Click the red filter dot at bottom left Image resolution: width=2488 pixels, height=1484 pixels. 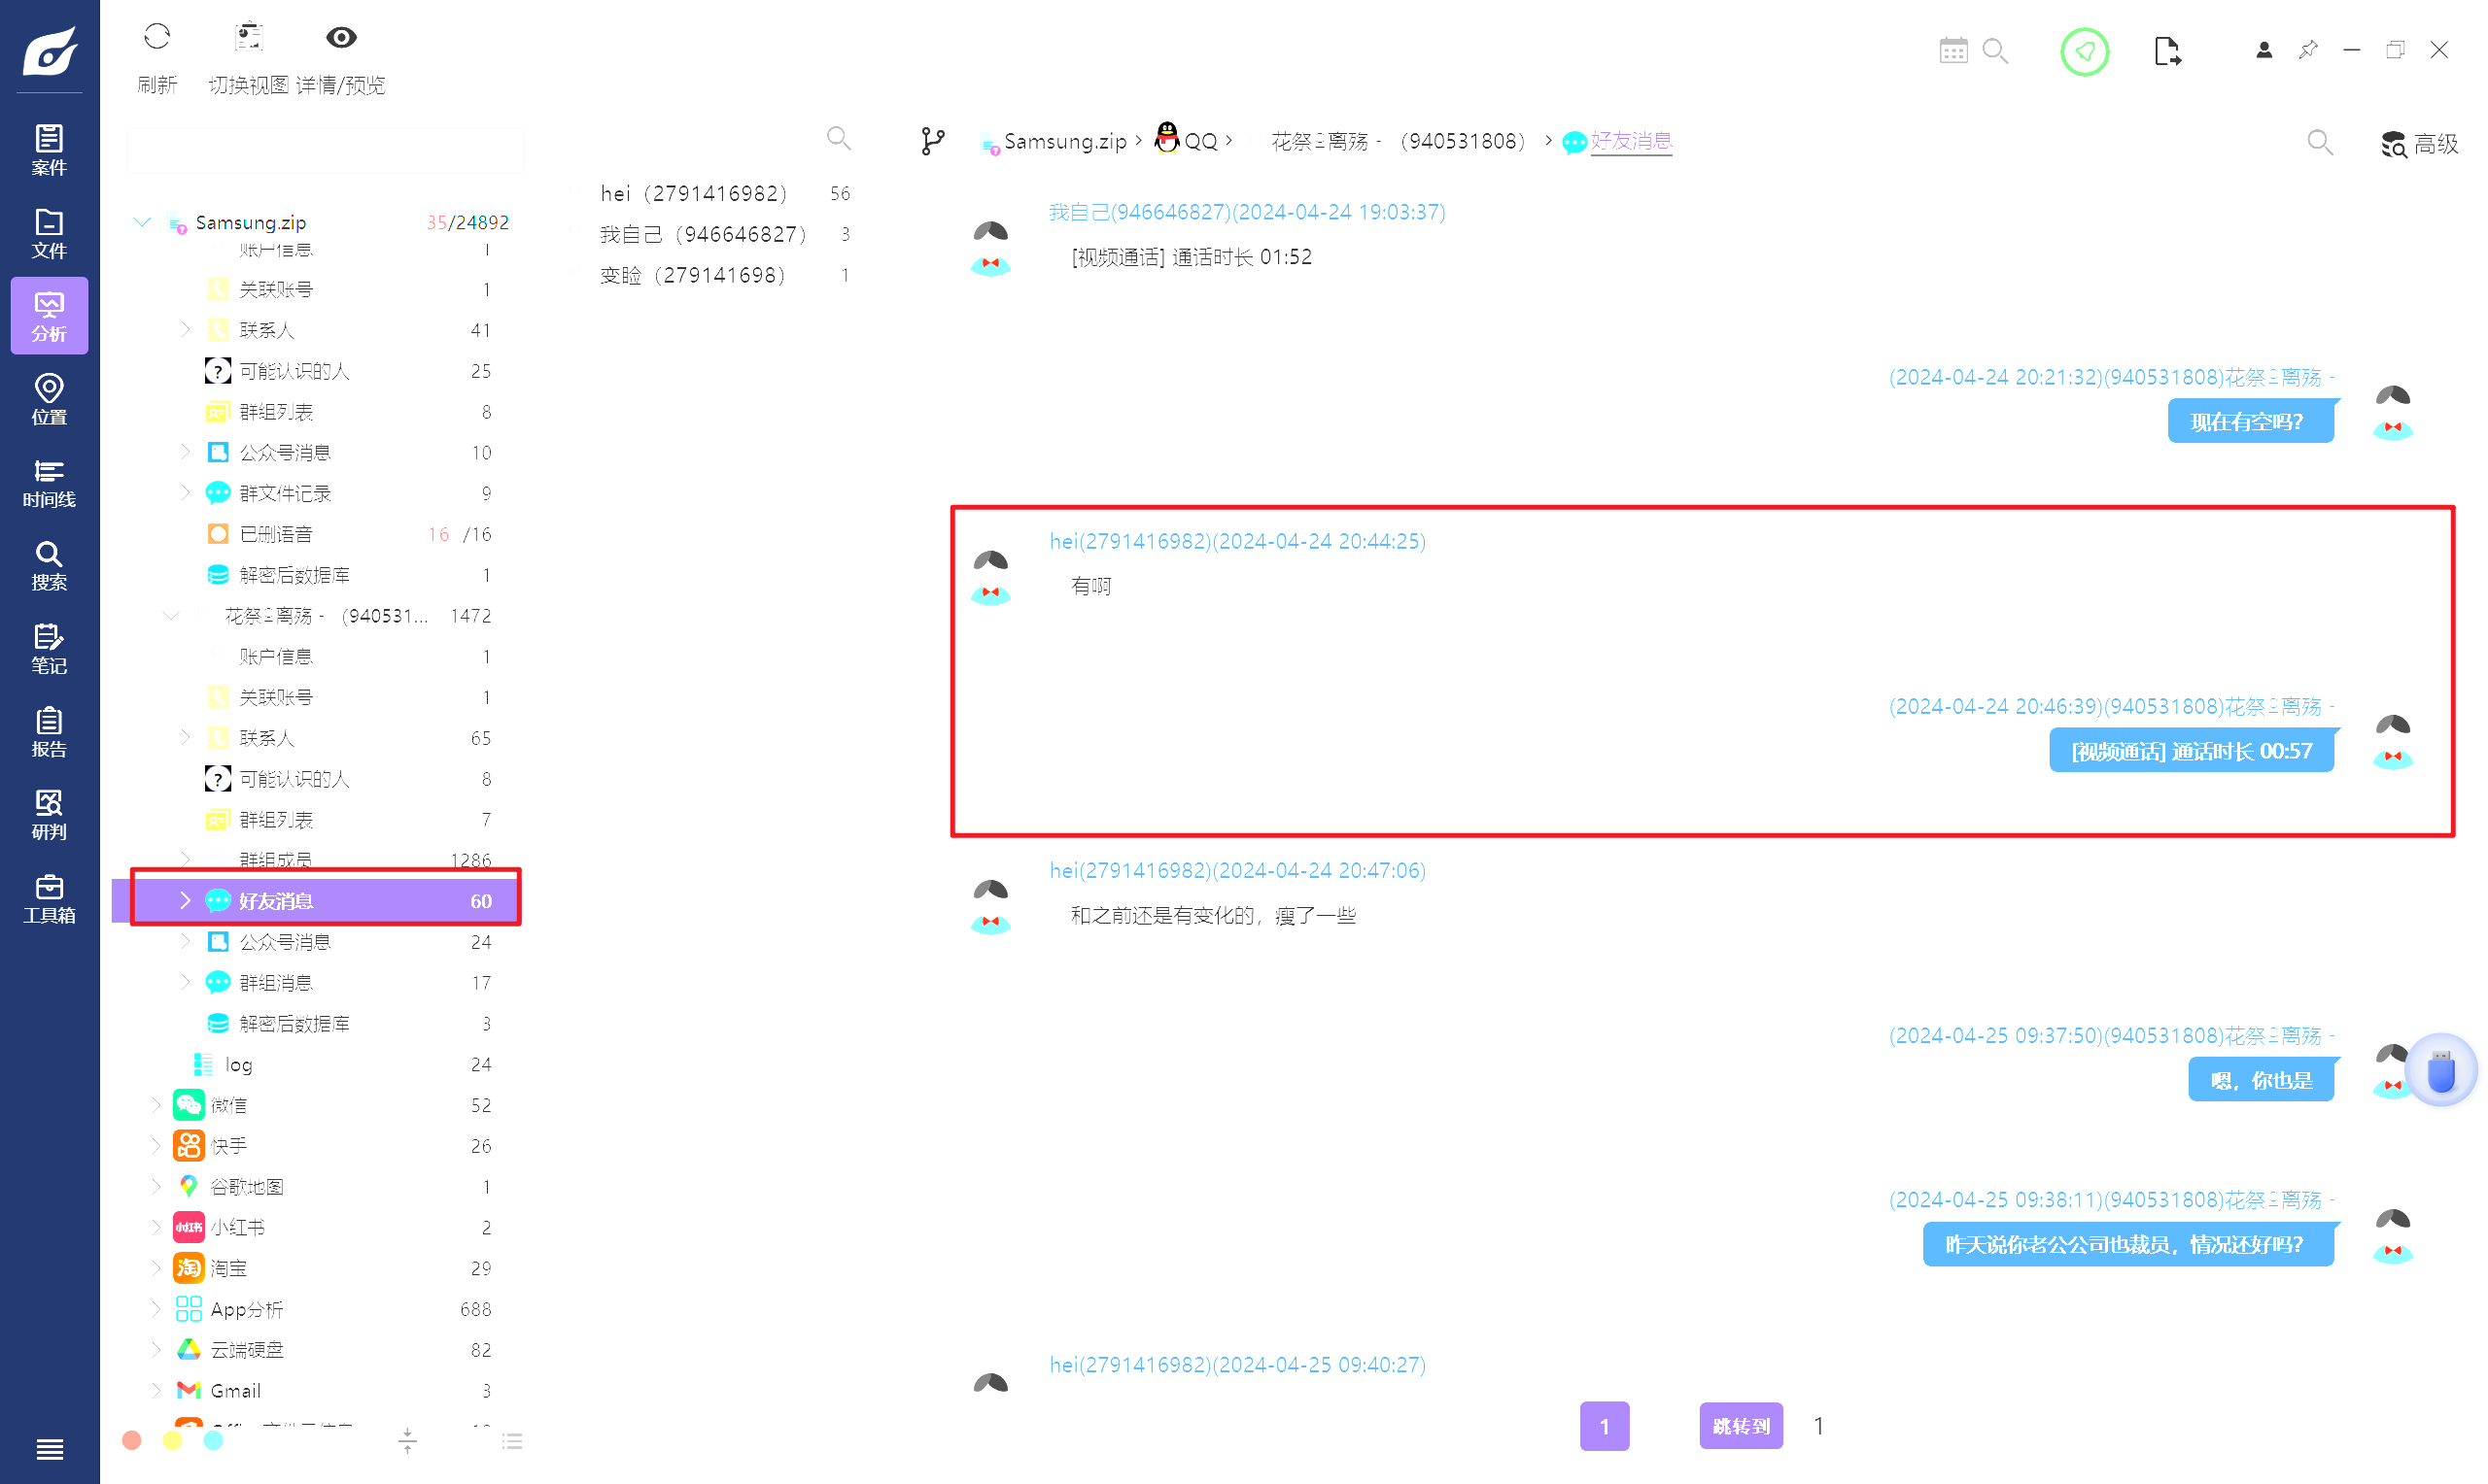(x=131, y=1440)
